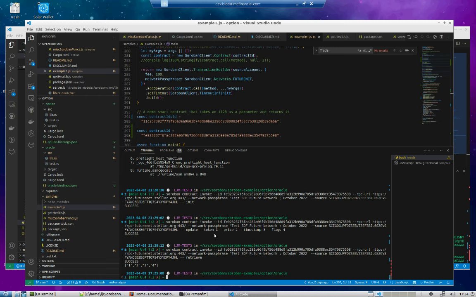This screenshot has width=476, height=297.
Task: Click the split editor right icon
Action: coord(441,37)
